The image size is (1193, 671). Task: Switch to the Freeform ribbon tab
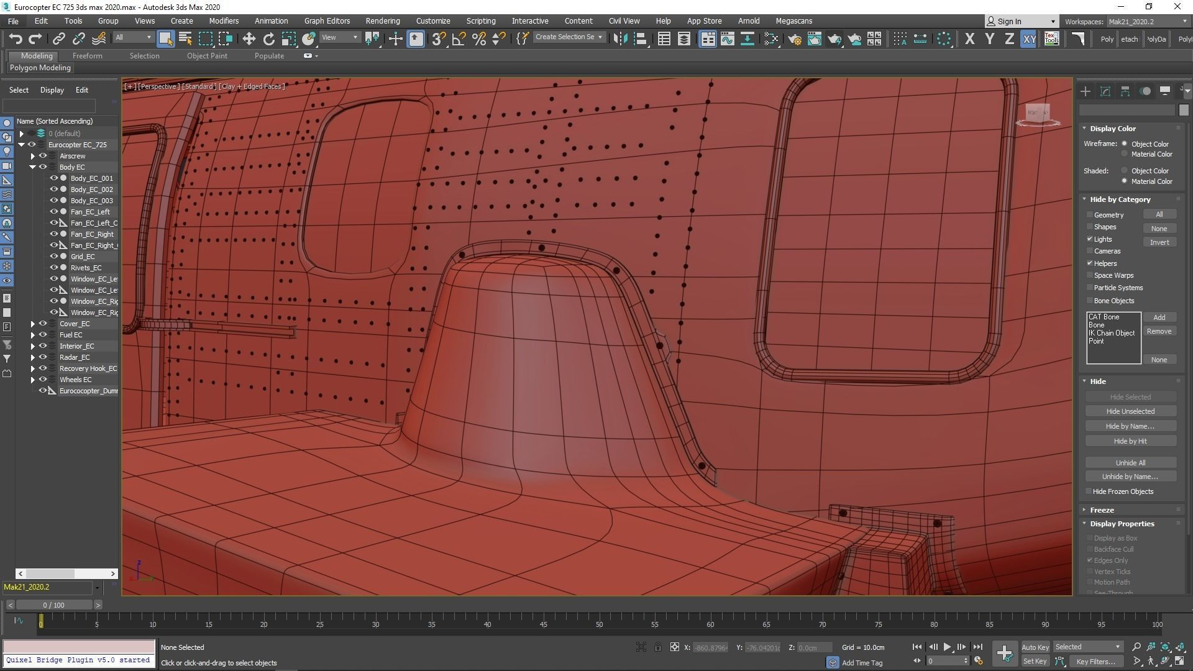coord(87,56)
